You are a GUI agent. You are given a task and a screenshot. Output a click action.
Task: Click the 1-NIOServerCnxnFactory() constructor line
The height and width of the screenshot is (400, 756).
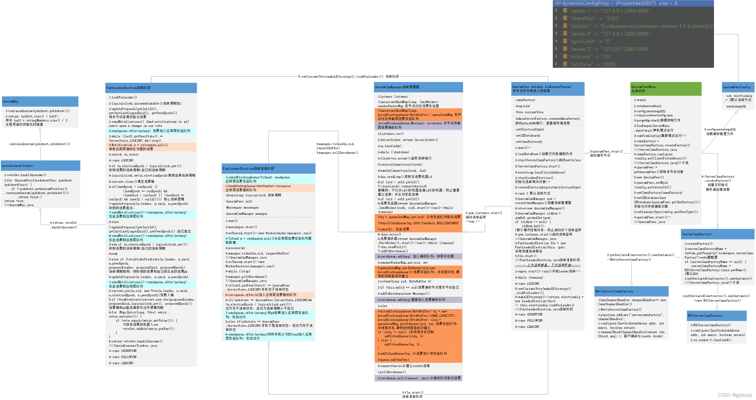710,325
